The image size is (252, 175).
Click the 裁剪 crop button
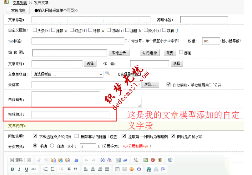(170, 53)
